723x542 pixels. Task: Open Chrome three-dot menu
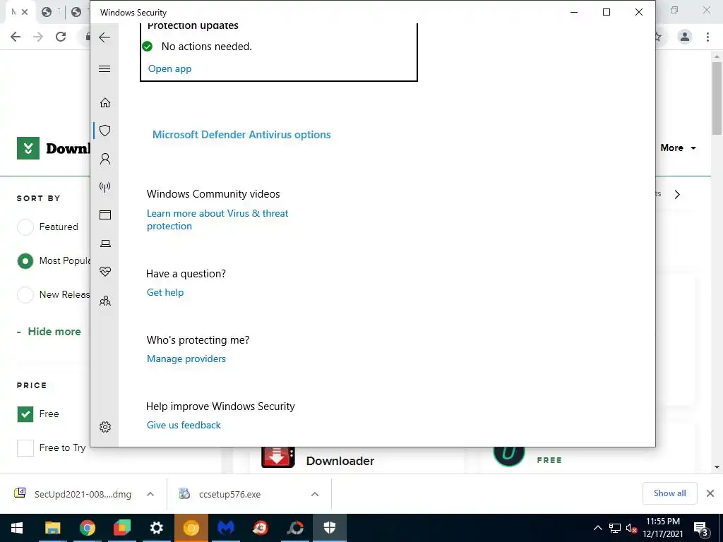point(707,37)
